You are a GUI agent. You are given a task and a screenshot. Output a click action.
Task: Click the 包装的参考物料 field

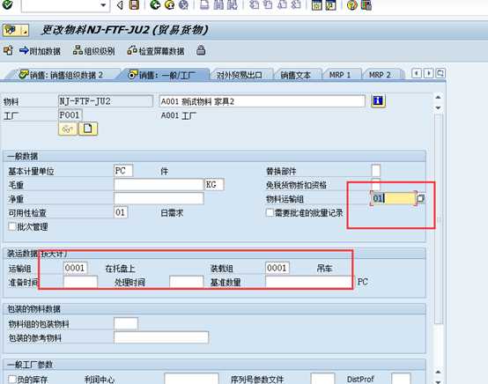click(161, 337)
